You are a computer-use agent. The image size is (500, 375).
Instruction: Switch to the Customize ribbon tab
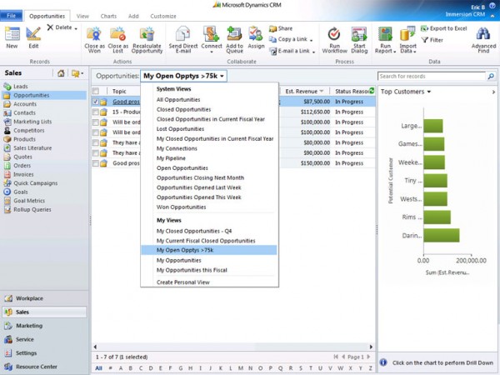pyautogui.click(x=163, y=16)
